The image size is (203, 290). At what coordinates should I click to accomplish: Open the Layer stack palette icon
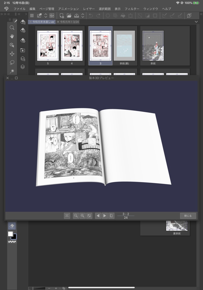[23, 67]
